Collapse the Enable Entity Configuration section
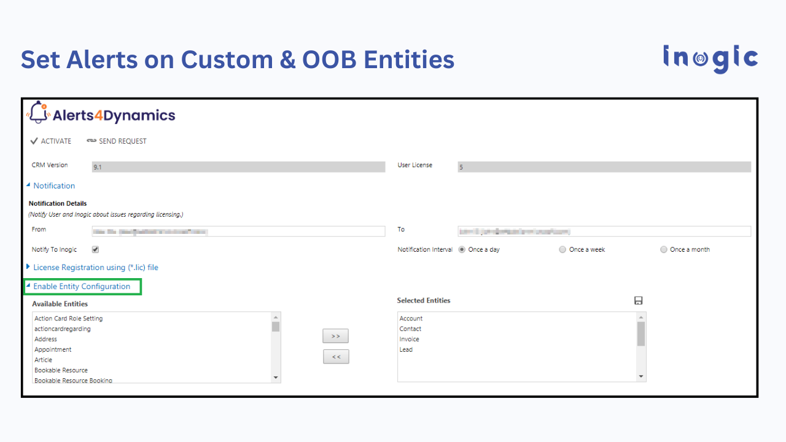This screenshot has width=786, height=442. point(78,286)
